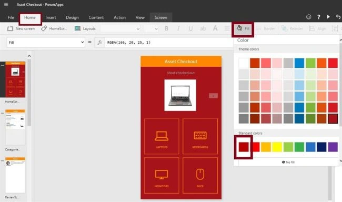Select the HomeScr... screen thumbnail
Screen dimensions: 342x202
tap(15, 79)
